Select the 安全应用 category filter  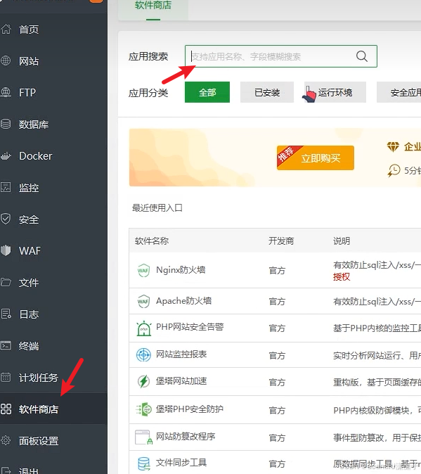click(x=399, y=92)
